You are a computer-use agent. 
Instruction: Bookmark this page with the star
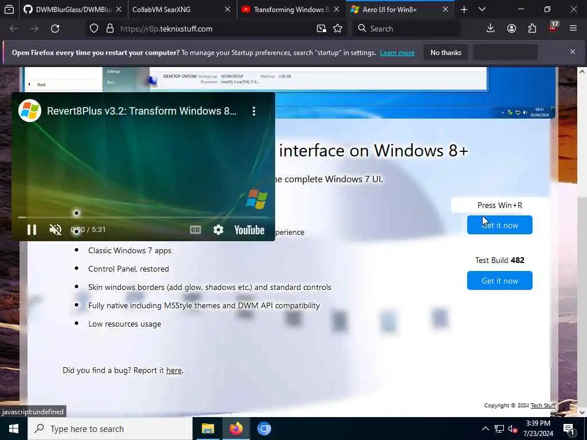(338, 29)
